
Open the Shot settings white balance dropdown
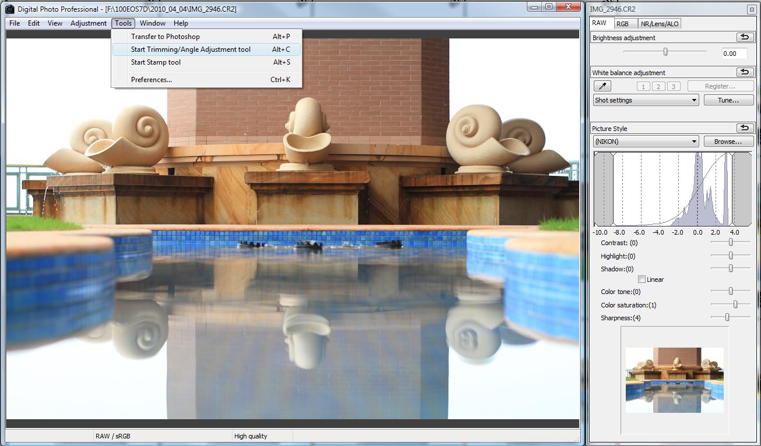click(646, 100)
